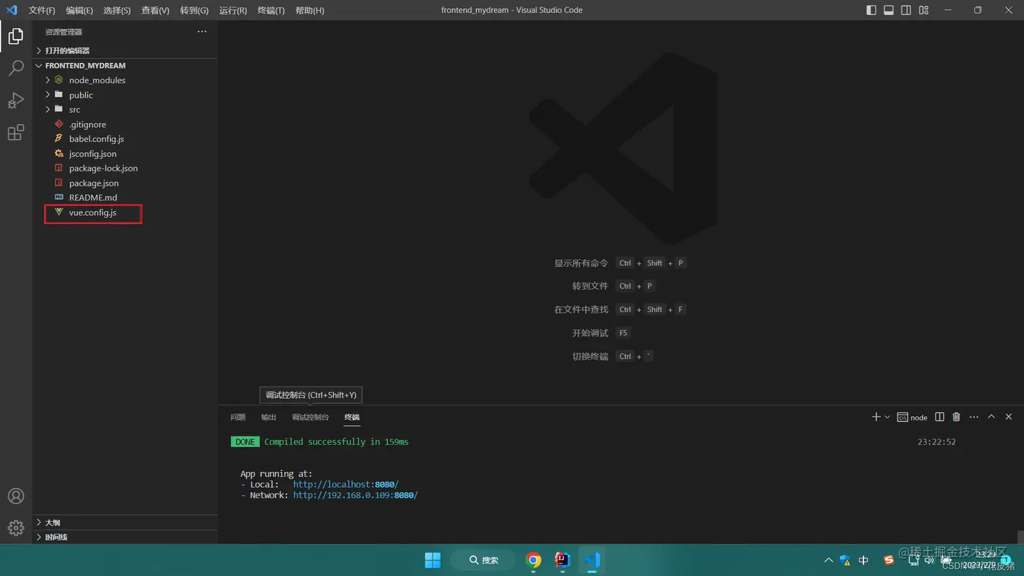Select the node terminal instance

pyautogui.click(x=912, y=417)
